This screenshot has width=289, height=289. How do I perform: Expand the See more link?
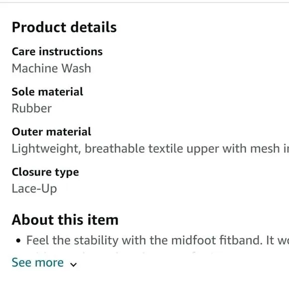(x=37, y=263)
